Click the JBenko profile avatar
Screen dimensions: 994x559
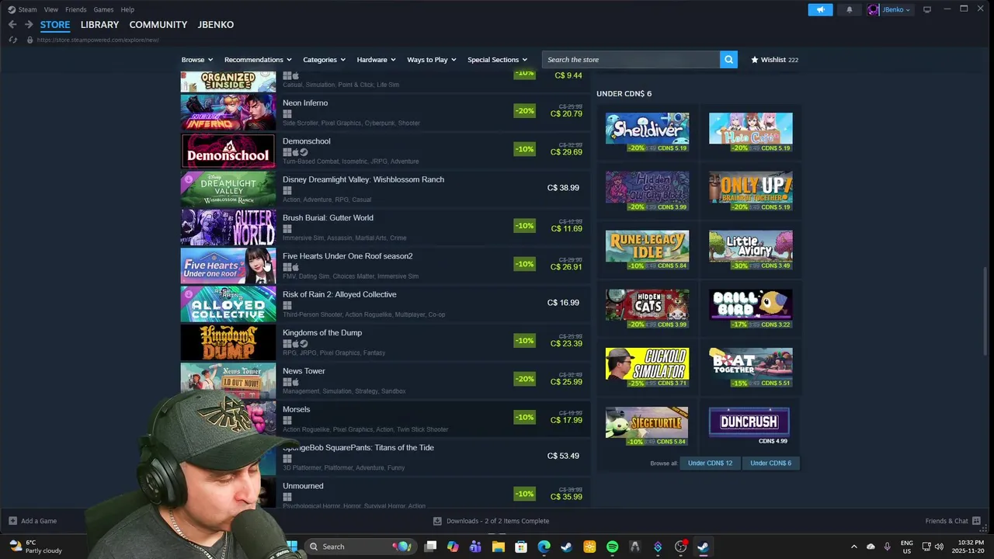tap(874, 9)
